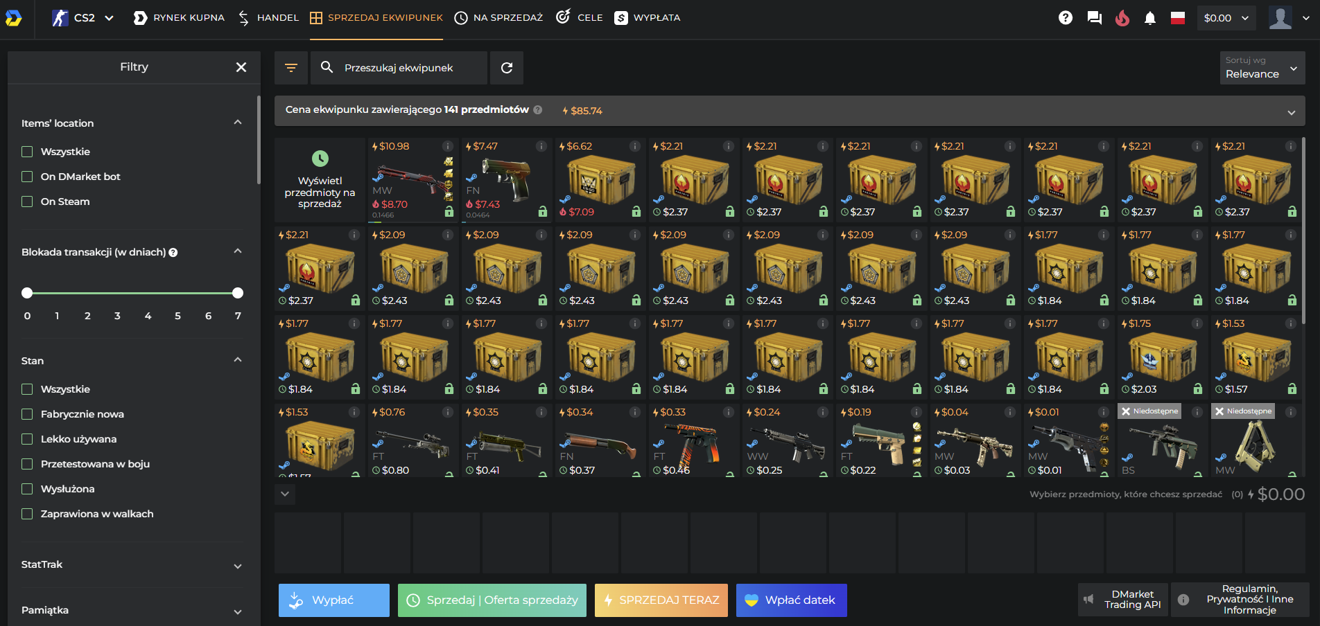Click the search magnifier icon
The image size is (1320, 626).
(x=327, y=67)
